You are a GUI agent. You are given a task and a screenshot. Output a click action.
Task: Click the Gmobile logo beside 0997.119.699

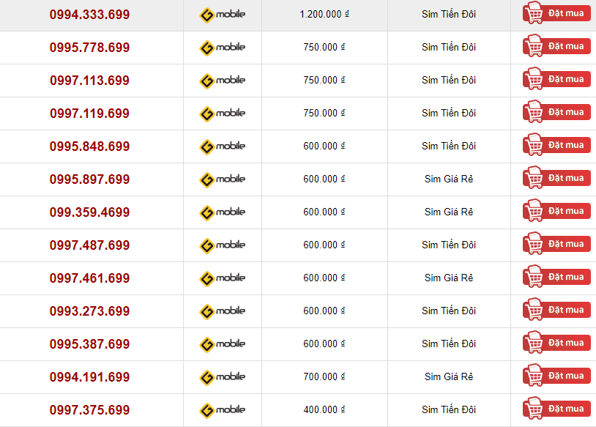click(x=223, y=114)
